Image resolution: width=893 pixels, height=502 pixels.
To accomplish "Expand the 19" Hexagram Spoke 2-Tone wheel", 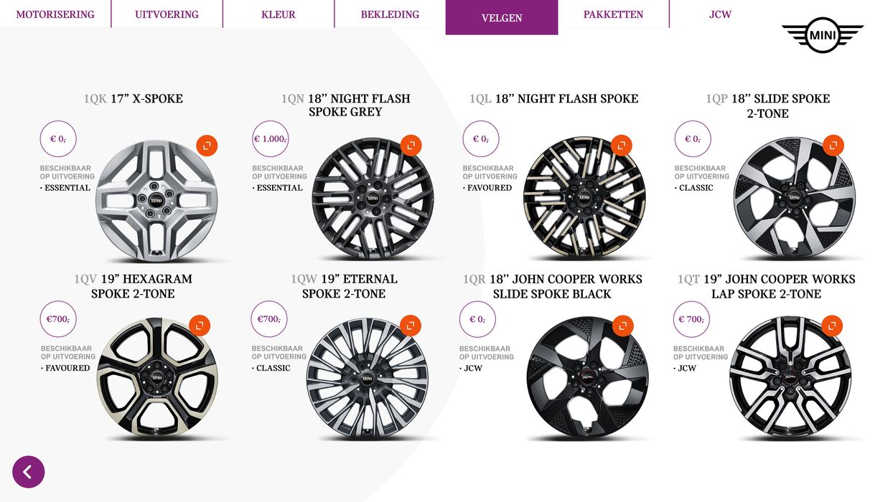I will coord(200,325).
